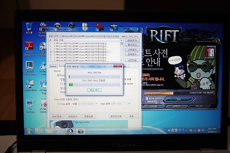Click the 전체제거 button in photoWORKS

pos(132,54)
